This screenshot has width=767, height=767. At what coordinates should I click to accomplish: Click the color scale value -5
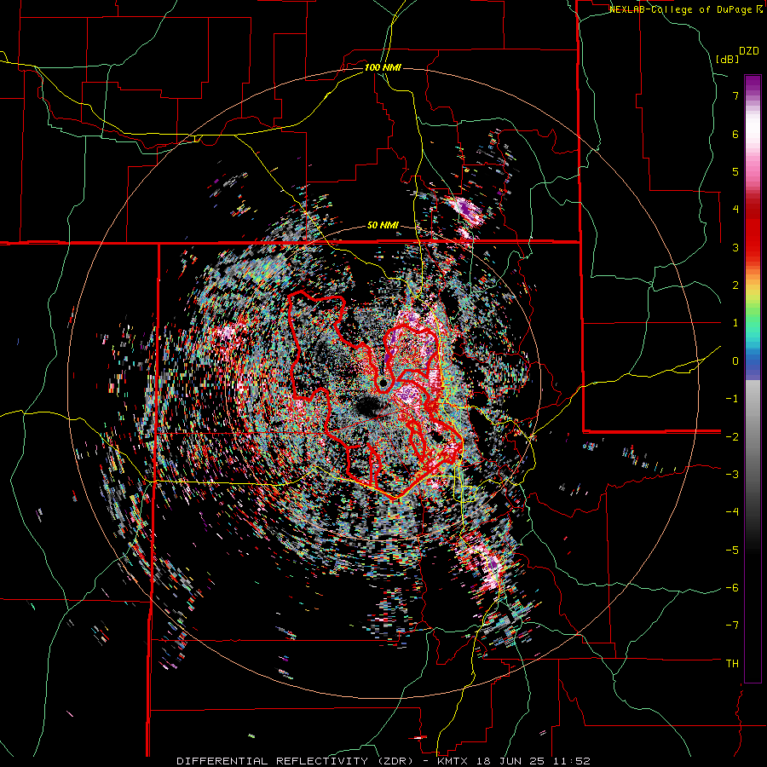point(732,550)
